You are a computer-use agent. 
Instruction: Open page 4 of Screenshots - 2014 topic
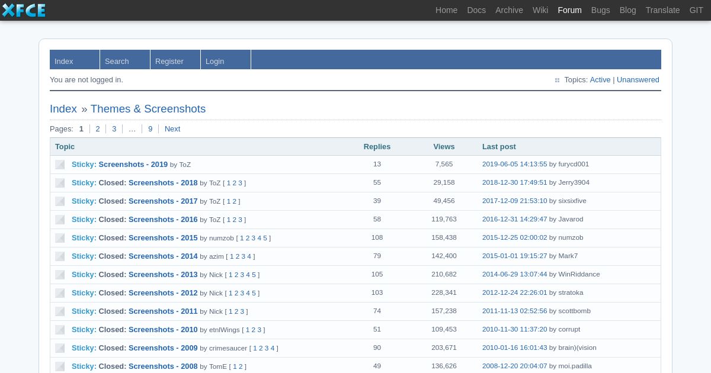[x=249, y=256]
